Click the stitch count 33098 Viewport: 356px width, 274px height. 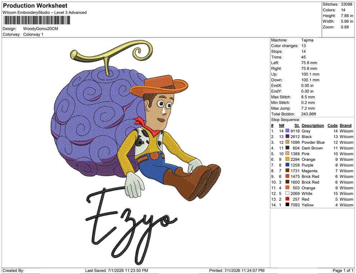(346, 4)
